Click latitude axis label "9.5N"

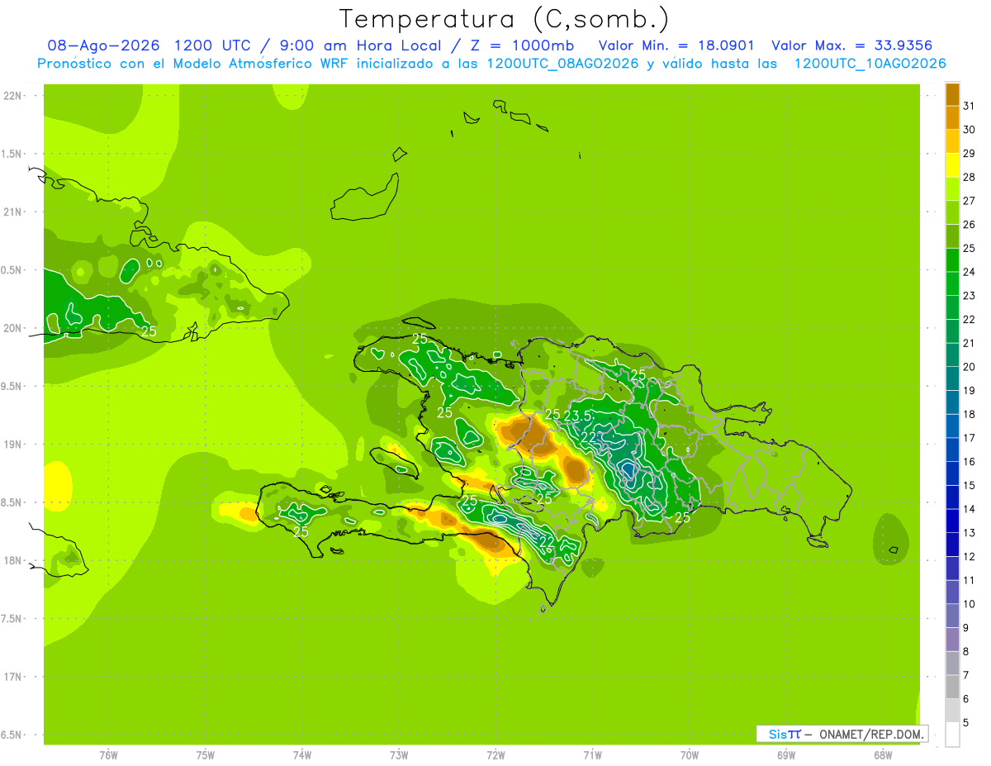click(12, 386)
